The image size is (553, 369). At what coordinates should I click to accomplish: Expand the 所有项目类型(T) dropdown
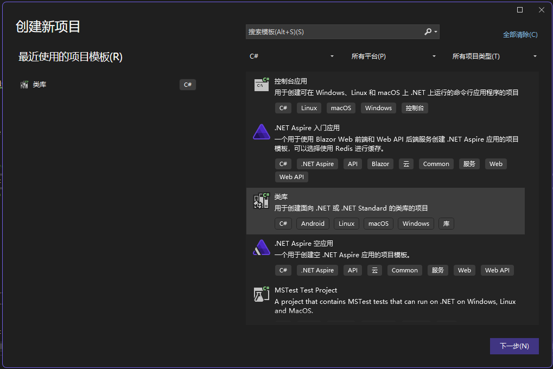(x=494, y=56)
